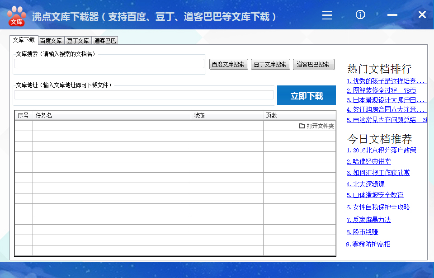Open link 2.哈佛经典讲堂

tap(368, 161)
